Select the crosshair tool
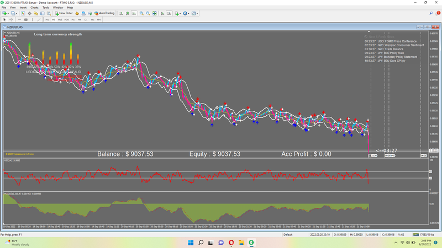The height and width of the screenshot is (248, 442). pos(10,19)
